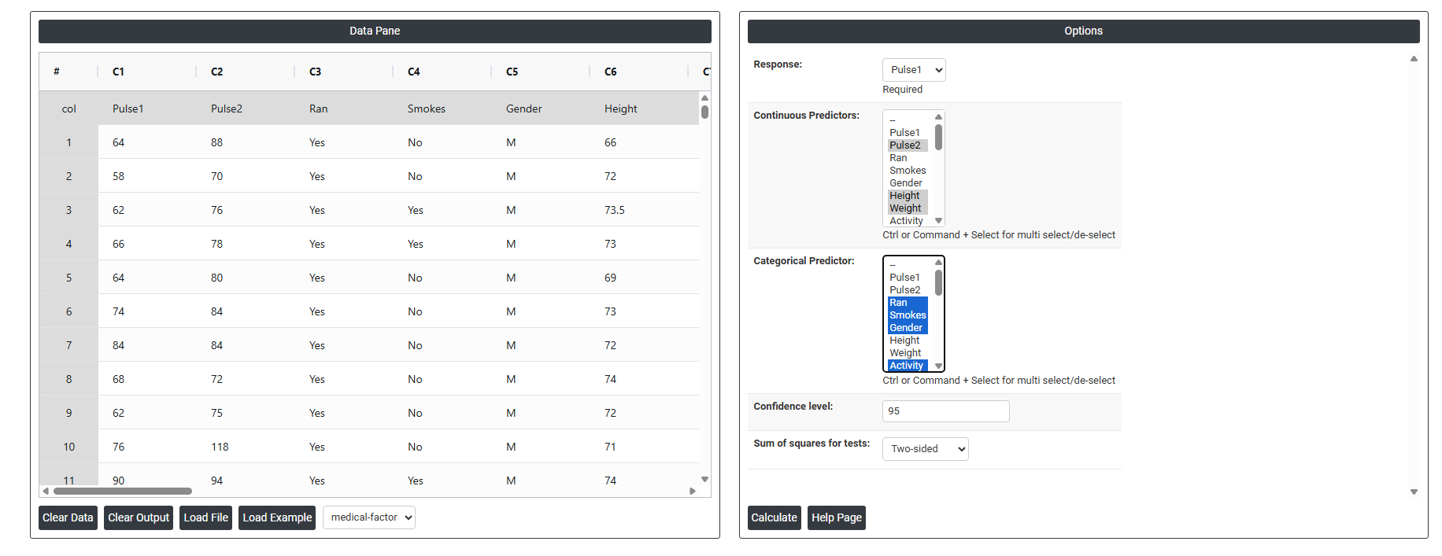Open the Sum of squares Two-sided dropdown
Viewport: 1442px width, 556px height.
tap(925, 449)
